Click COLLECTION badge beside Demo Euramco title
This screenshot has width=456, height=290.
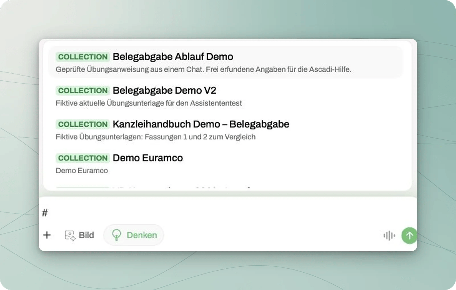point(83,158)
